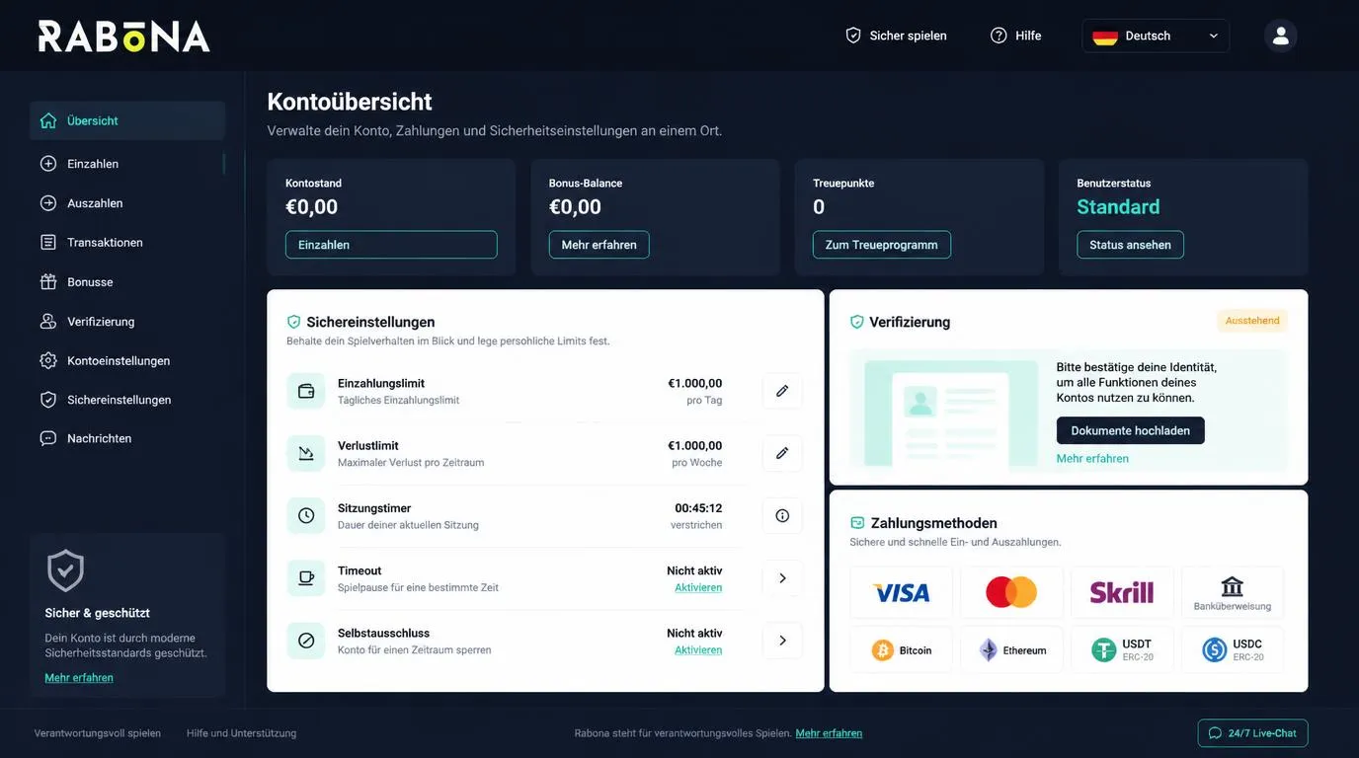
Task: Click the Einzahlungslimit wallet icon
Action: click(306, 391)
